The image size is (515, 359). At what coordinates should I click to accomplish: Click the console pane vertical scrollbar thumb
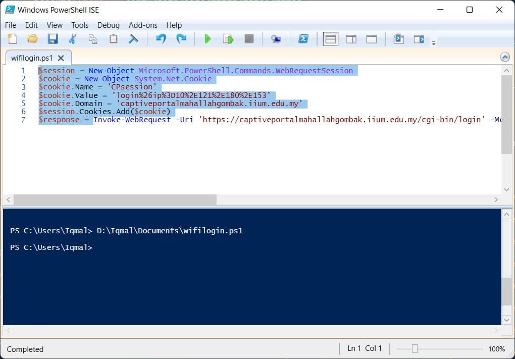[506, 291]
